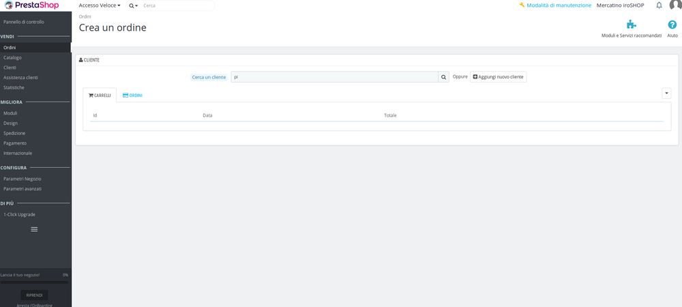
Task: Click the Cliente panel heading
Action: (x=89, y=60)
